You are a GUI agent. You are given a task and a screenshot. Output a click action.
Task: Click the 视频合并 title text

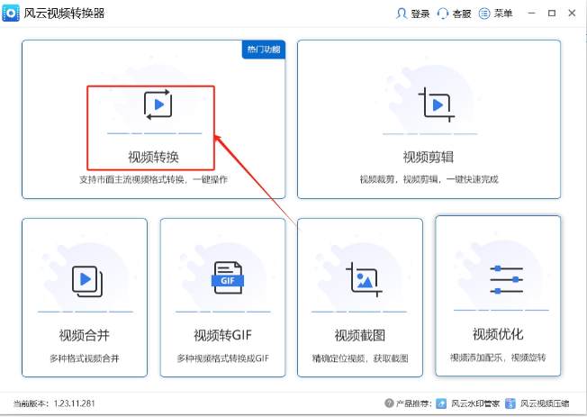[x=85, y=335]
